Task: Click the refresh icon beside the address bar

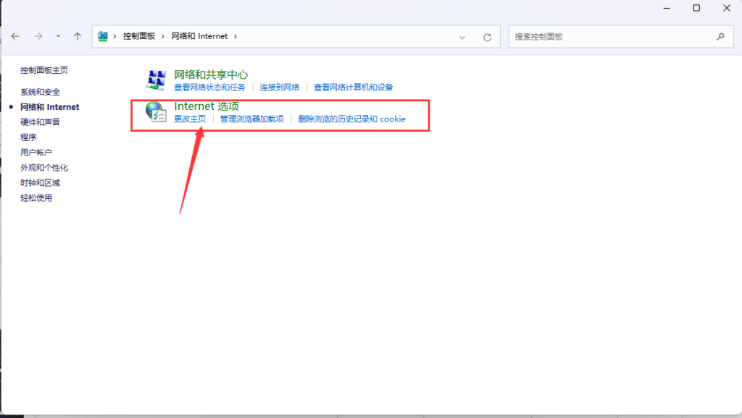Action: (485, 36)
